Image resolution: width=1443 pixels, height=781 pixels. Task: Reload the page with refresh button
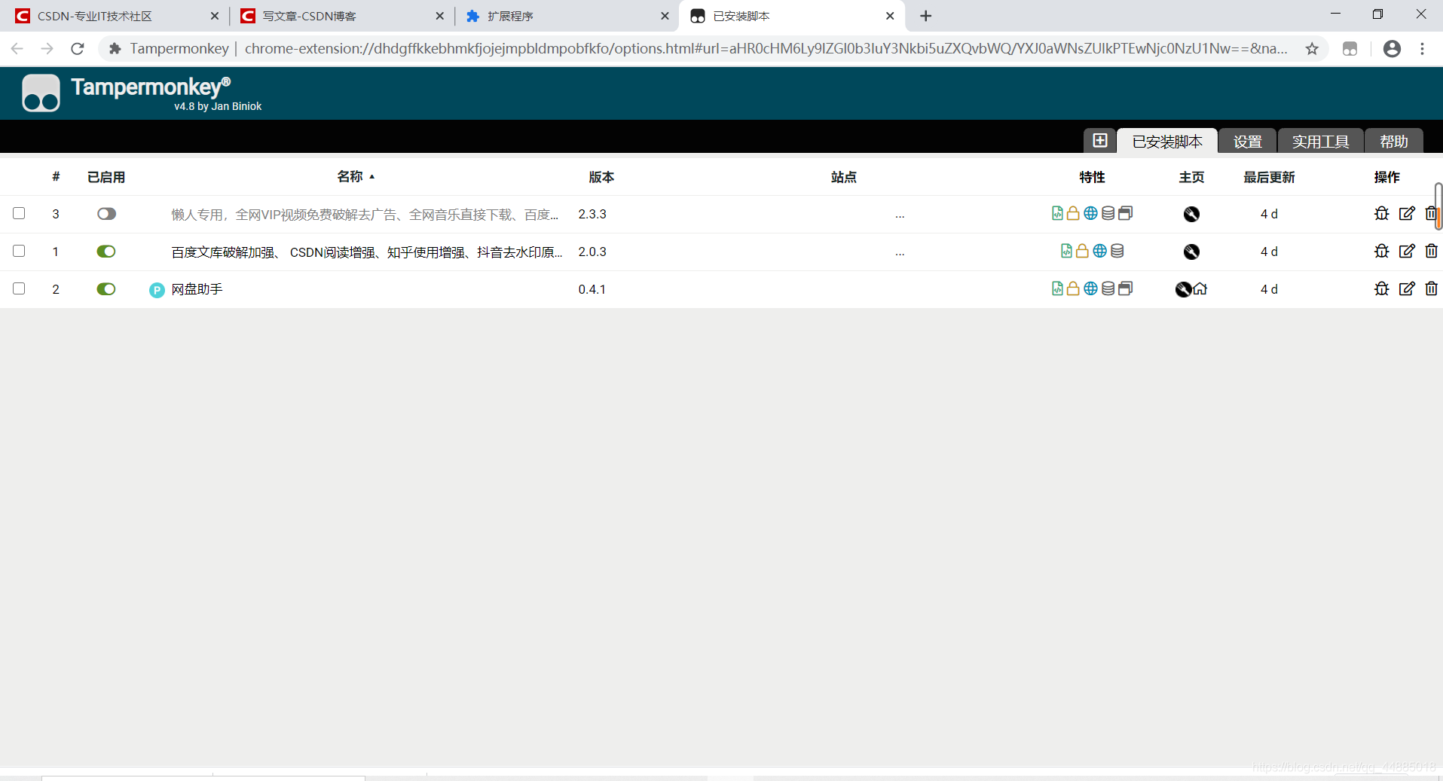coord(78,48)
